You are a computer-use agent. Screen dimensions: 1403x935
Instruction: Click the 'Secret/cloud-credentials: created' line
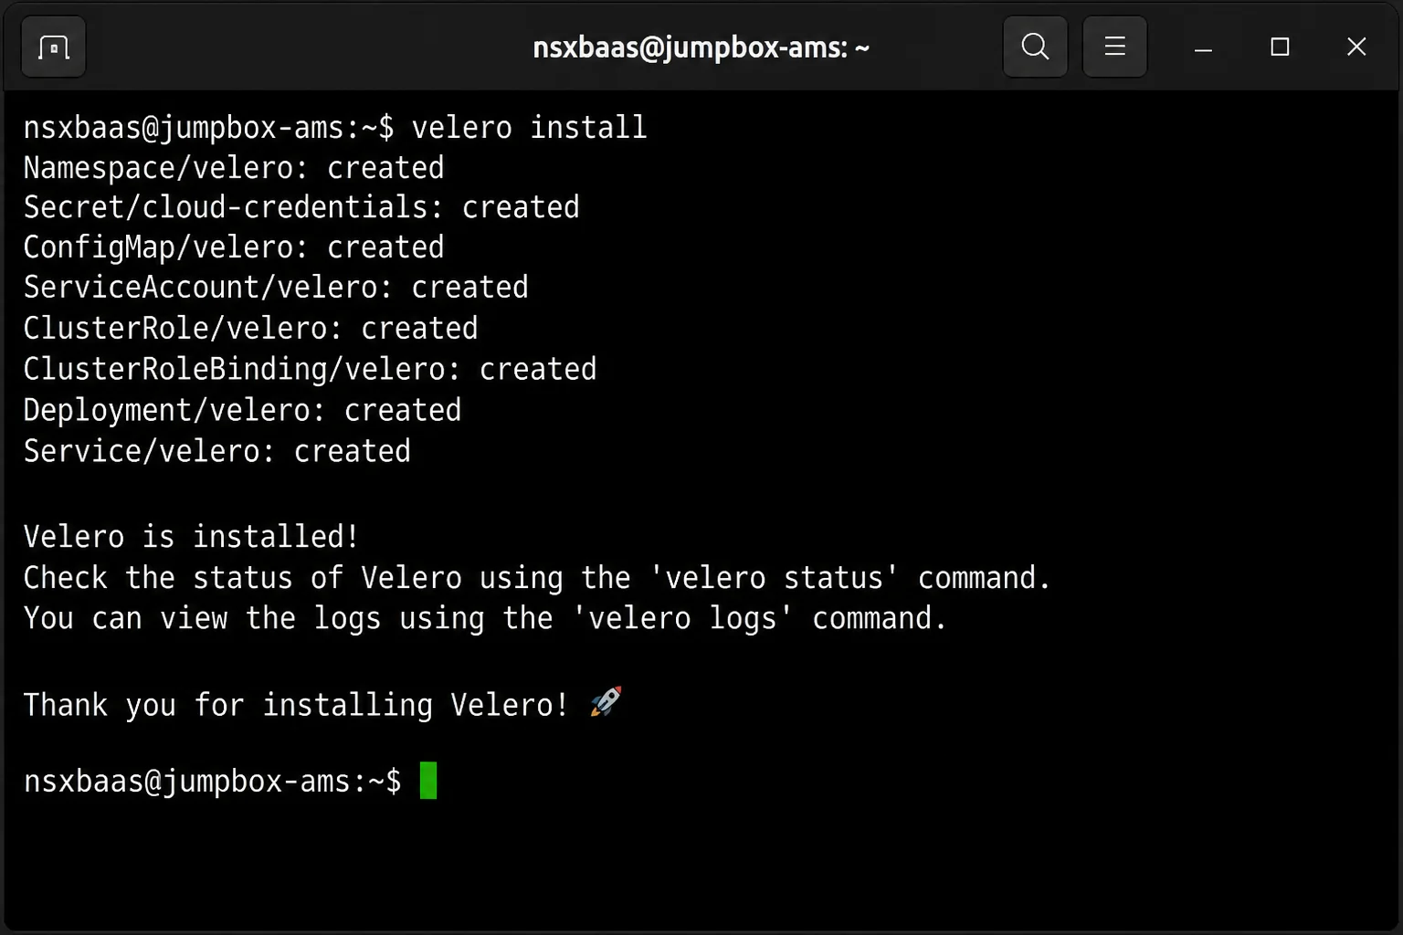[x=301, y=207]
